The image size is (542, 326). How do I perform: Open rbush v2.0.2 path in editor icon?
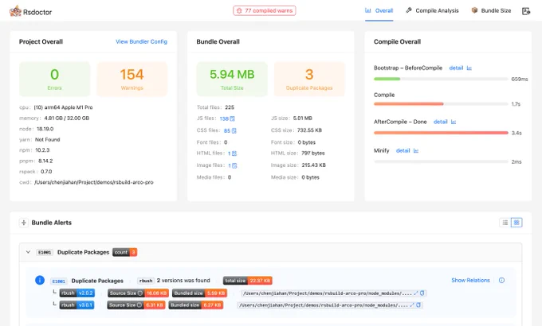[416, 293]
